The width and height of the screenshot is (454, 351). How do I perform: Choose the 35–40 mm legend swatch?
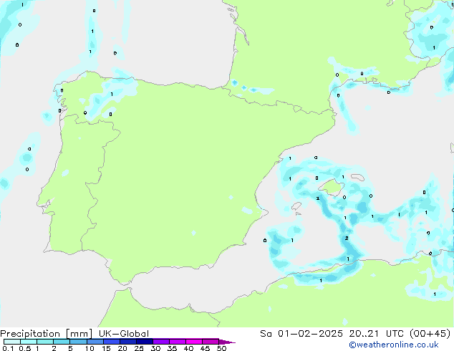point(178,342)
